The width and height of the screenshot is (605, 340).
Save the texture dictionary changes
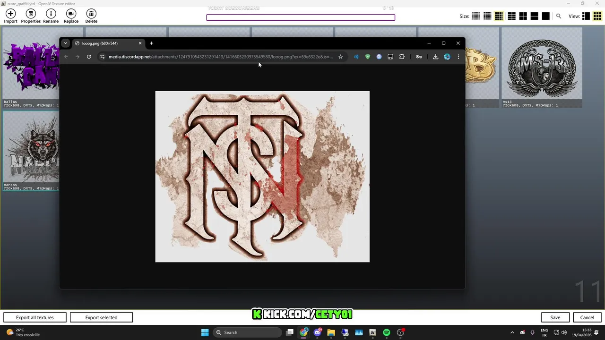pyautogui.click(x=555, y=317)
